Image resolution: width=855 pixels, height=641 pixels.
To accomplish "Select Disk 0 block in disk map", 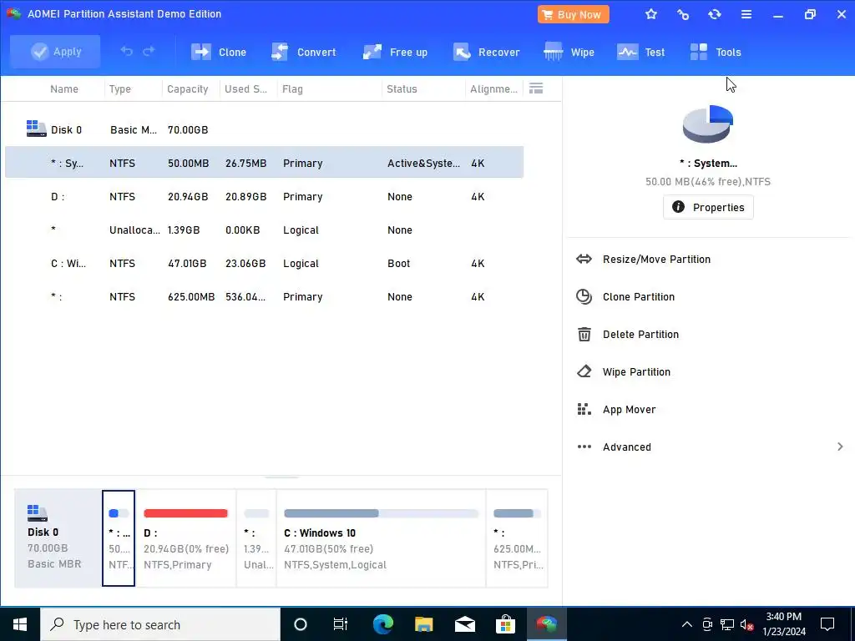I will [58, 538].
